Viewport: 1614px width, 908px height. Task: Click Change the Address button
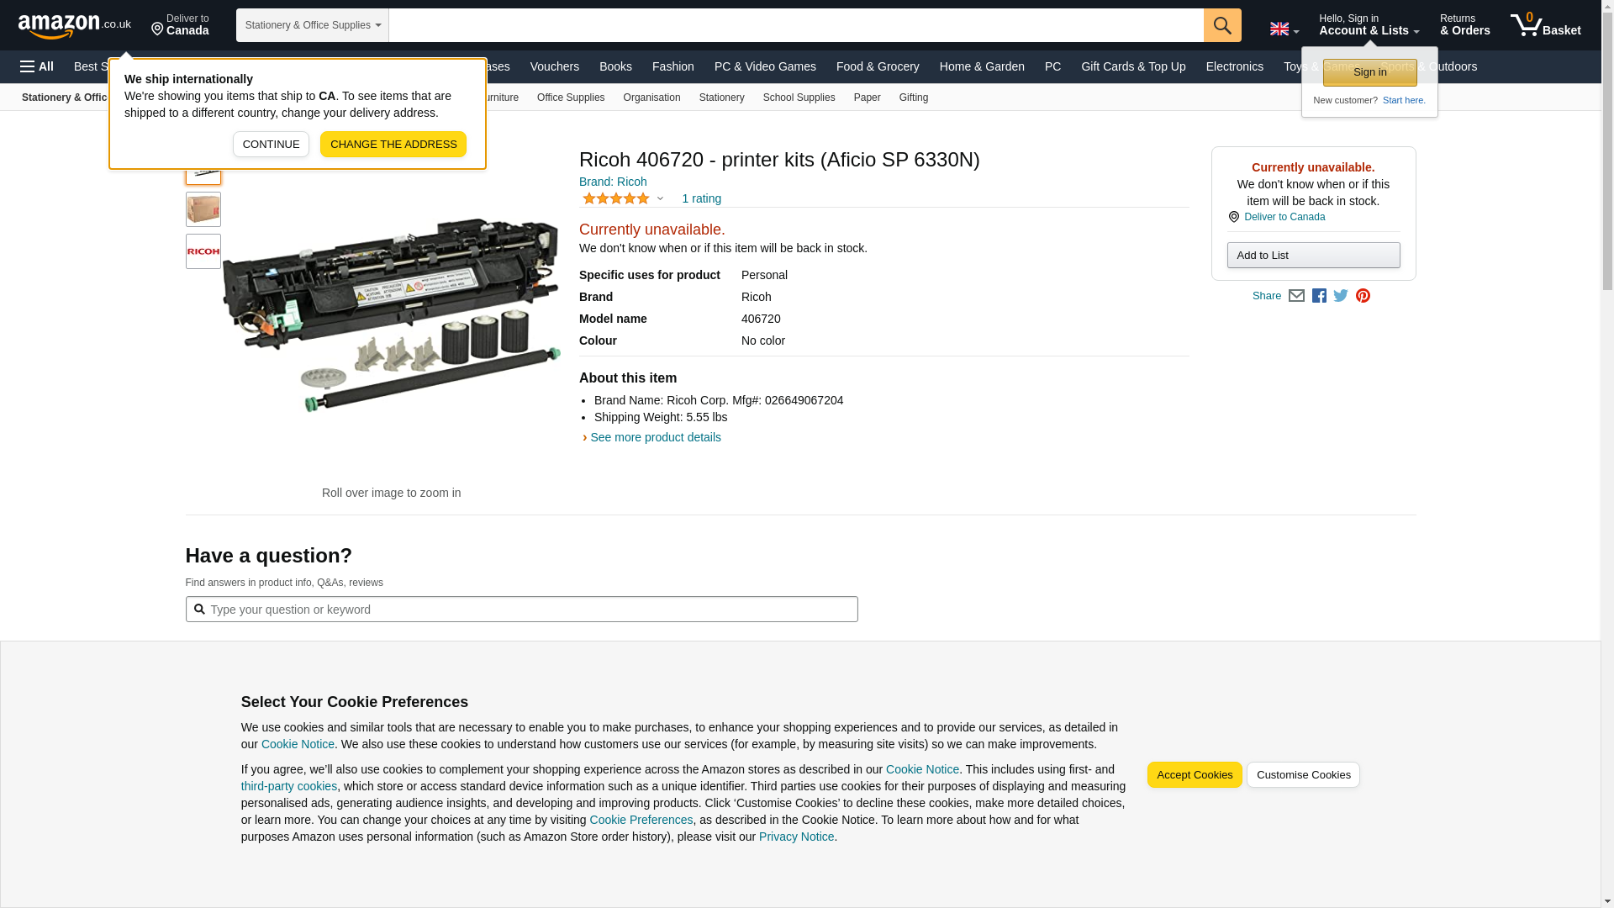[x=393, y=144]
